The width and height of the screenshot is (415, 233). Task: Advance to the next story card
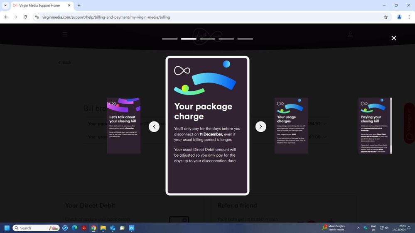coord(261,126)
